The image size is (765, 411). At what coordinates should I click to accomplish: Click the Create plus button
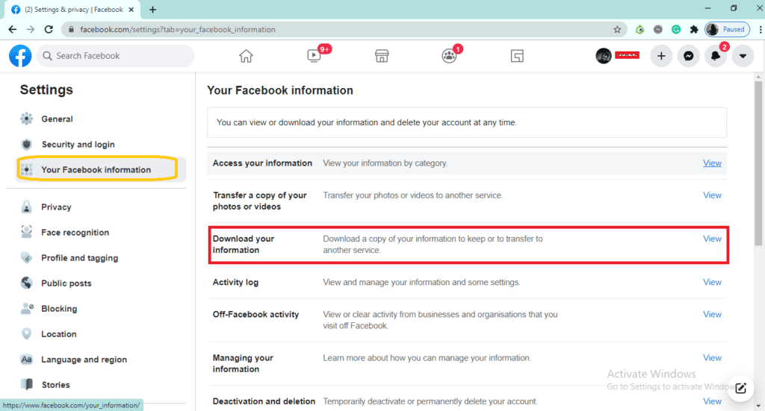coord(661,56)
